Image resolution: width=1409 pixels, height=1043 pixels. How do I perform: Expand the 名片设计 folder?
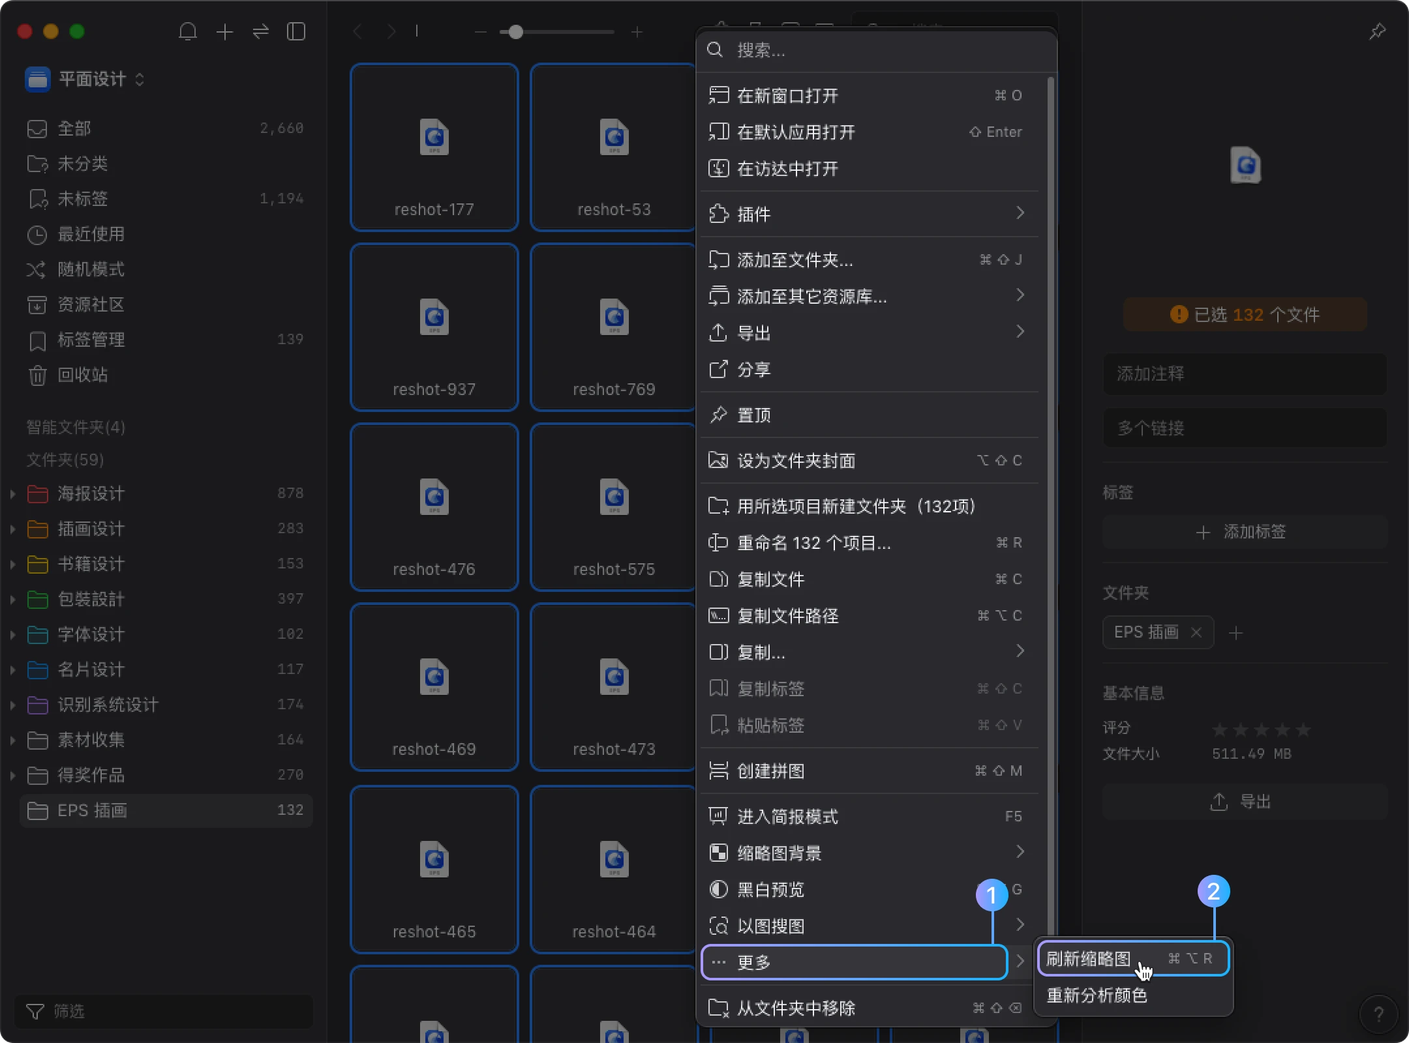[x=12, y=669]
